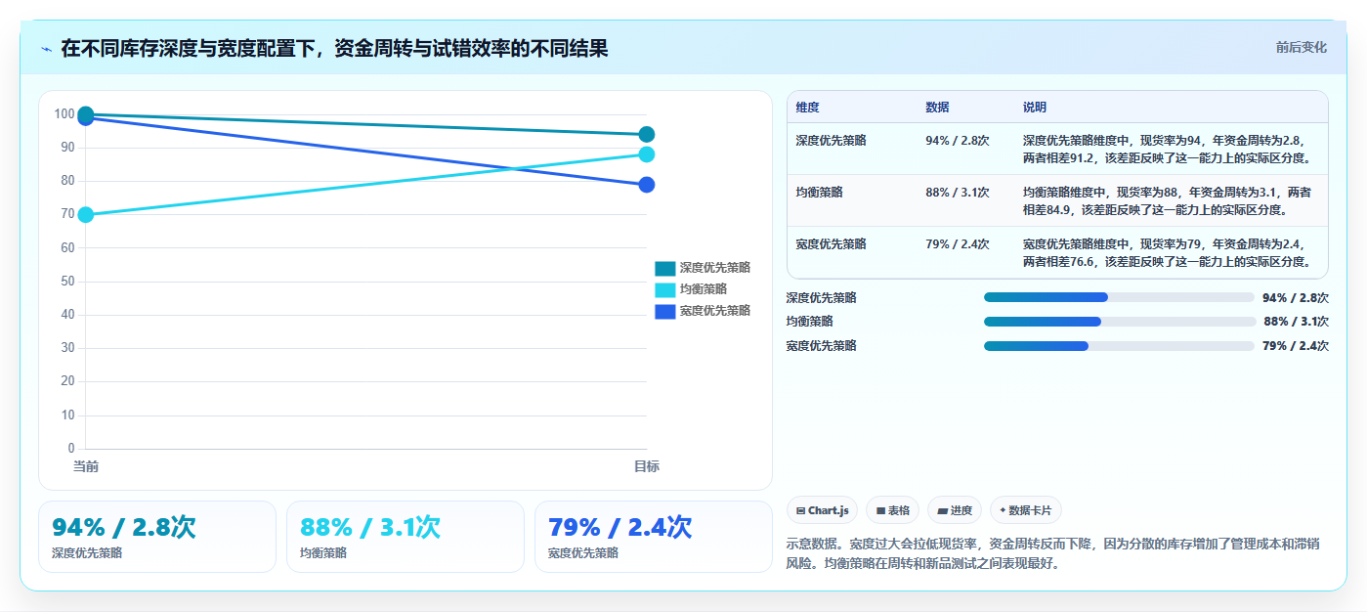Toggle 均衡策略 legend swatch in chart

click(x=664, y=289)
